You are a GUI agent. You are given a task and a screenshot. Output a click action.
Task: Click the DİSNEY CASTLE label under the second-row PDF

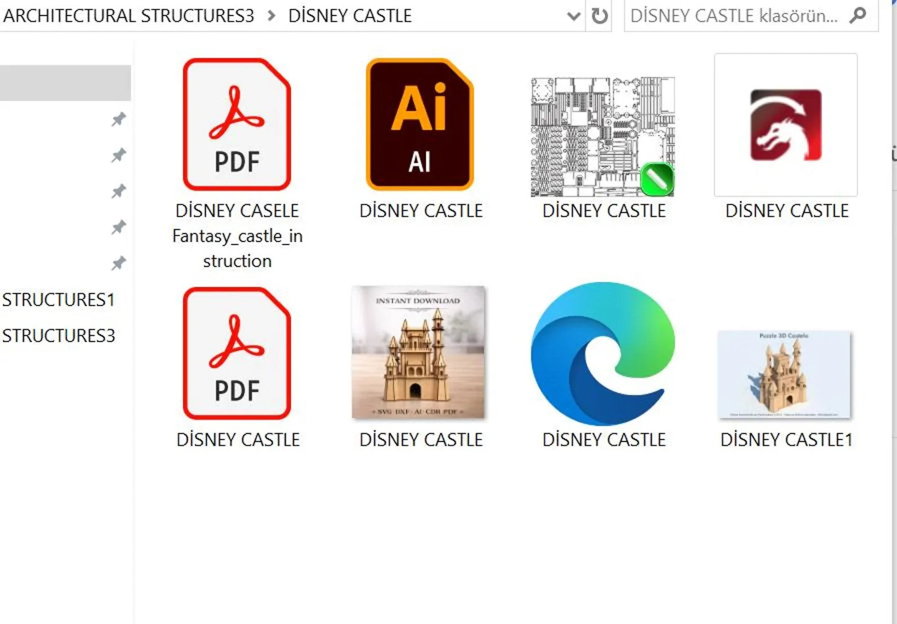tap(238, 440)
